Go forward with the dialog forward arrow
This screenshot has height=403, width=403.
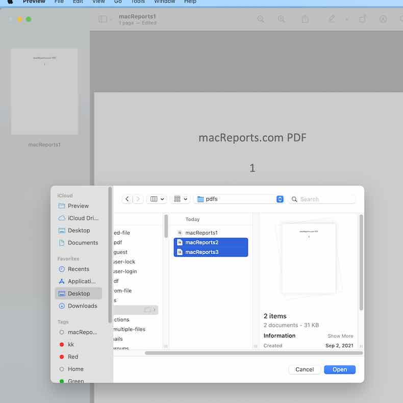(138, 199)
